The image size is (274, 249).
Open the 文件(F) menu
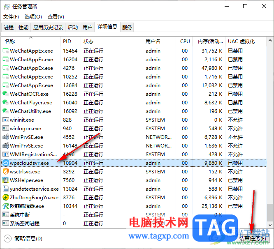pyautogui.click(x=11, y=17)
